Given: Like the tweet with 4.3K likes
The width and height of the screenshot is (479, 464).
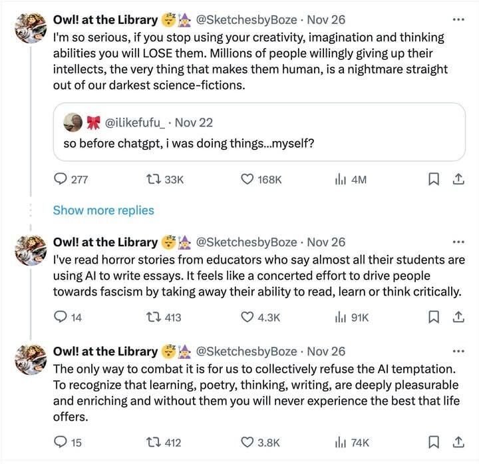Looking at the screenshot, I should (x=247, y=318).
